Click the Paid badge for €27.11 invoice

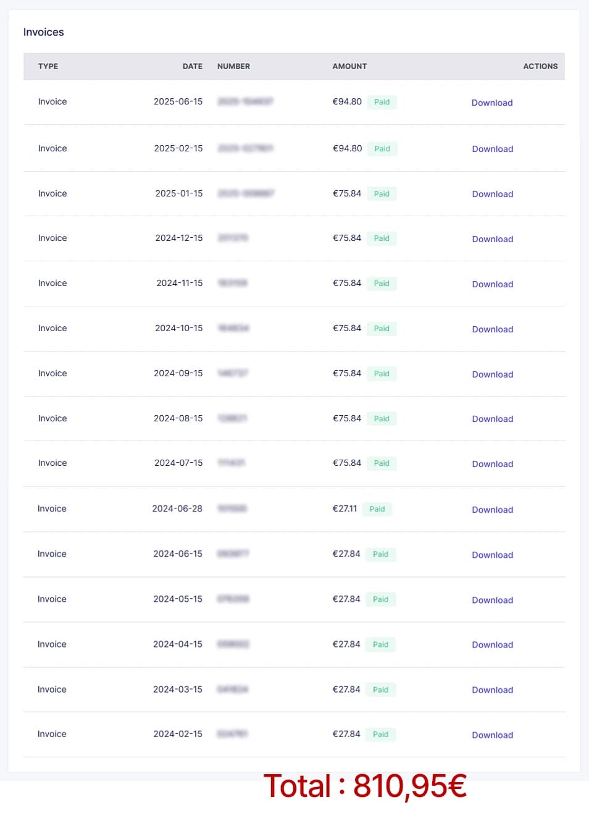[x=377, y=509]
